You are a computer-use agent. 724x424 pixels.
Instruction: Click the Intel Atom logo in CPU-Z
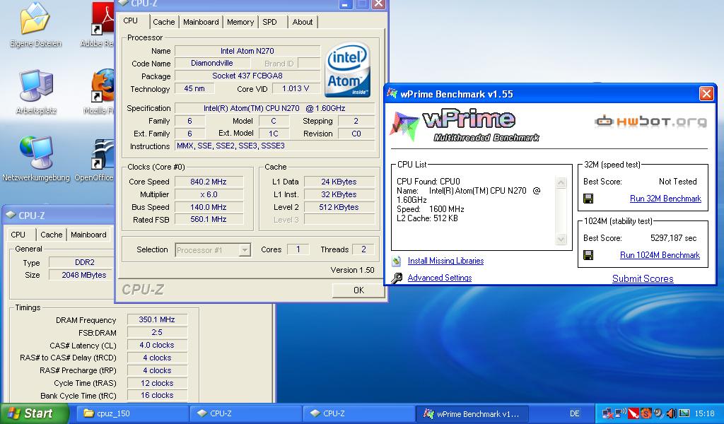click(x=348, y=69)
